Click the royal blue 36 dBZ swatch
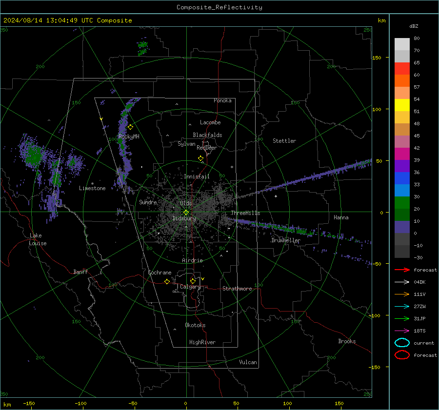Screen dimensions: 439x410 pos(402,178)
